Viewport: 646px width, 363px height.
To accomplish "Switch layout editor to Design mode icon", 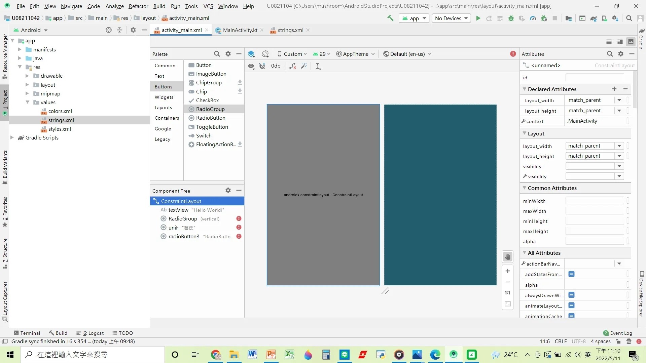I will (631, 42).
